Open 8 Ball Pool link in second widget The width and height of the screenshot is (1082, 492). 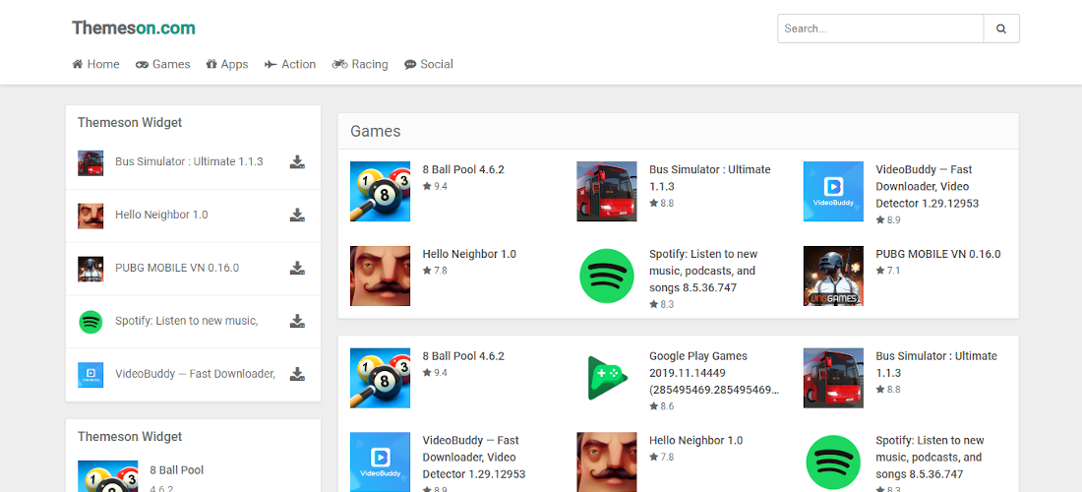coord(177,470)
